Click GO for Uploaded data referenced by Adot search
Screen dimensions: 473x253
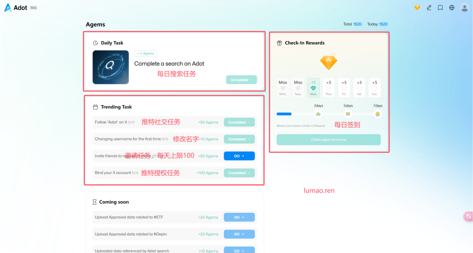coord(239,250)
